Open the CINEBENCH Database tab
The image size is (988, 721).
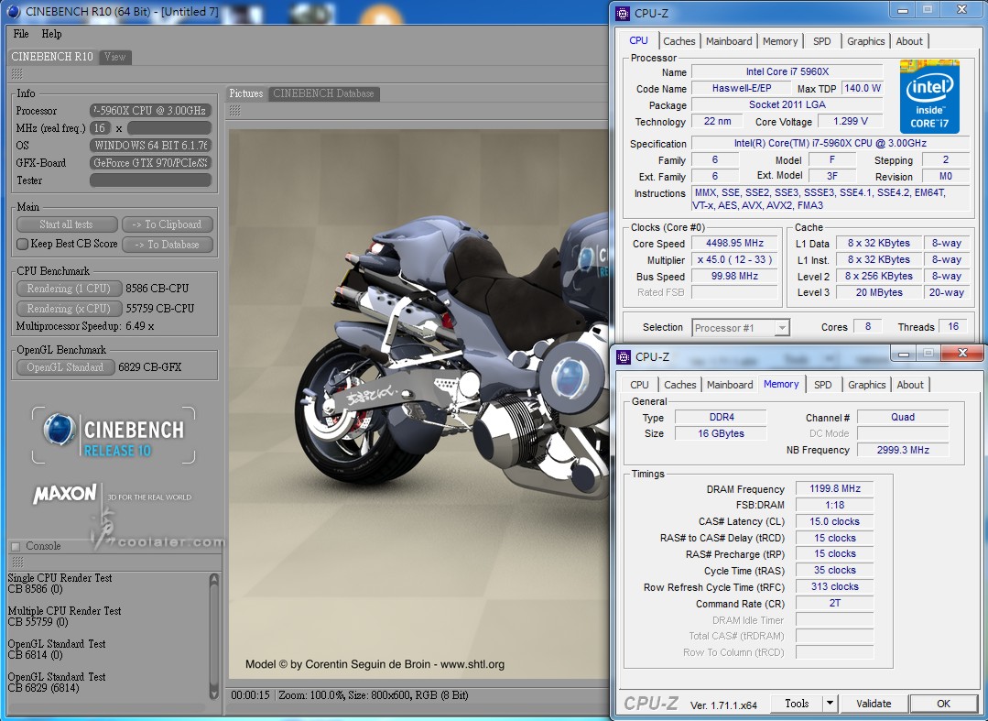(x=323, y=93)
